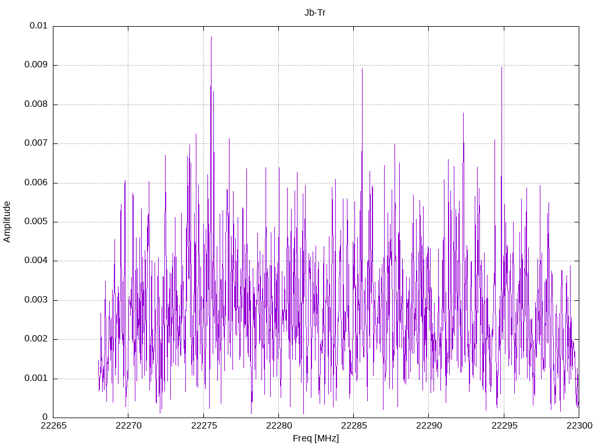
Task: Click the y-axis tick label 0.008
Action: tap(36, 105)
